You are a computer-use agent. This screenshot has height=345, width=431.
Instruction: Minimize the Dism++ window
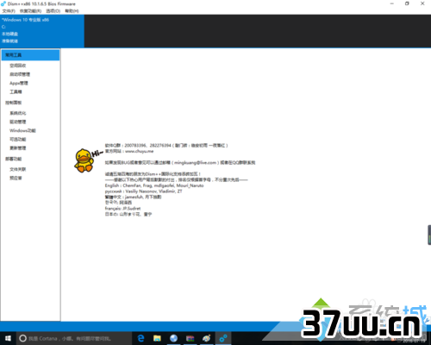coord(392,3)
